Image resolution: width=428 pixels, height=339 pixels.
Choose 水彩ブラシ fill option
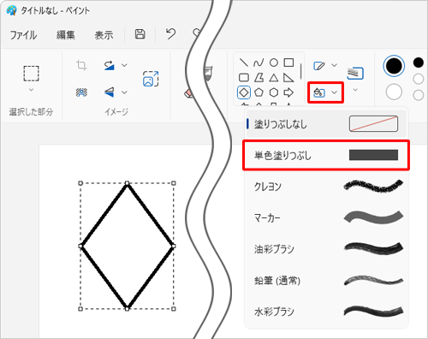pos(326,312)
